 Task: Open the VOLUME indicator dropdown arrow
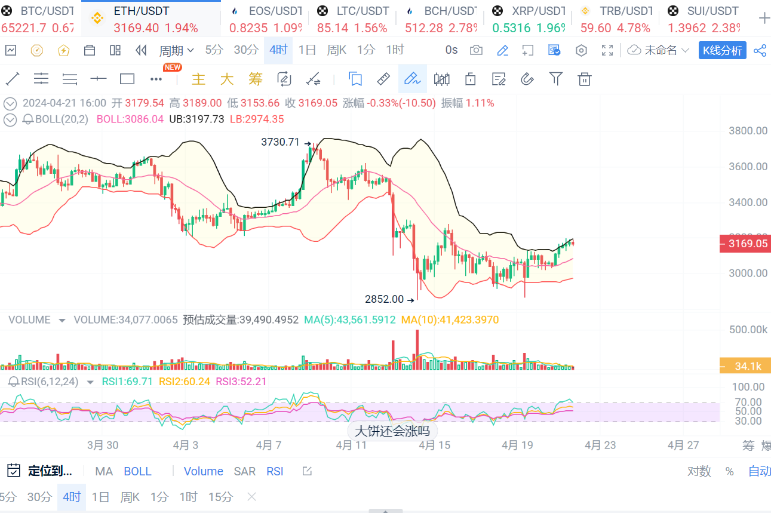tap(62, 320)
